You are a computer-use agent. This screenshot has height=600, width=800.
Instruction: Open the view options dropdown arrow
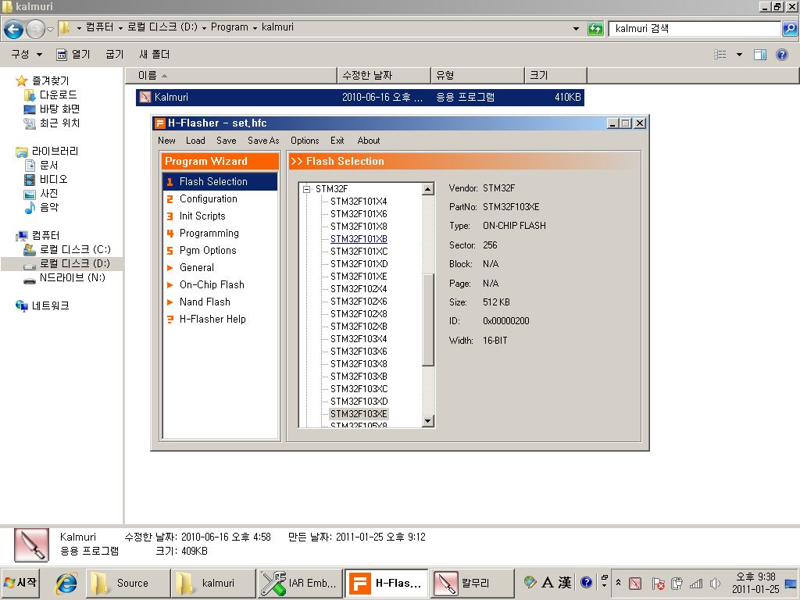pos(739,54)
